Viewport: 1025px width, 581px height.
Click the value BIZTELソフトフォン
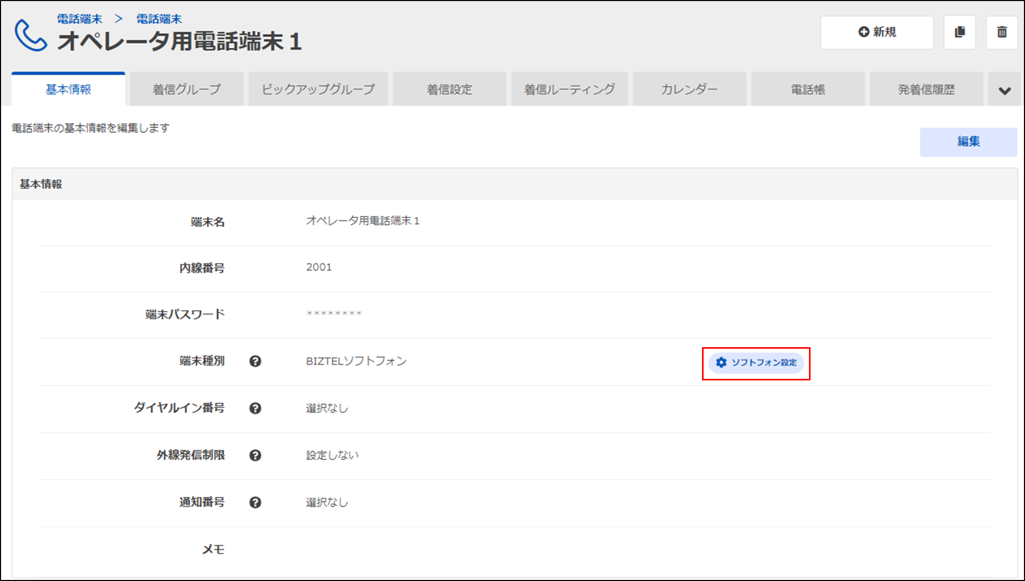click(356, 361)
